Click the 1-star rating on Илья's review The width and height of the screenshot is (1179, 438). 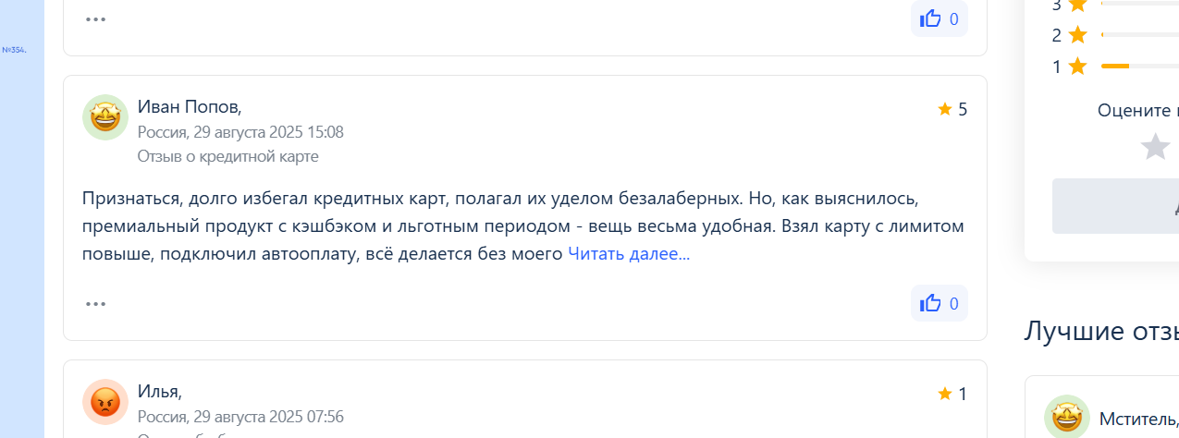point(952,394)
